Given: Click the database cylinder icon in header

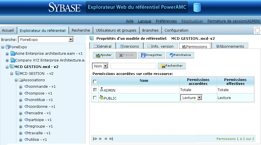Looking at the screenshot, I should (197, 7).
